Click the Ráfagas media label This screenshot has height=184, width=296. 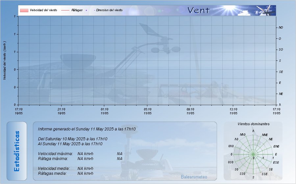(x=52, y=173)
